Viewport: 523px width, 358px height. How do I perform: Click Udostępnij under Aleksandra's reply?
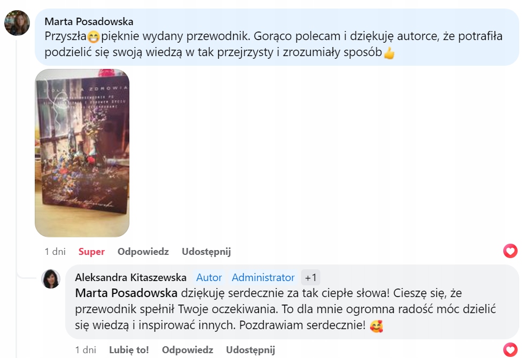tap(250, 350)
